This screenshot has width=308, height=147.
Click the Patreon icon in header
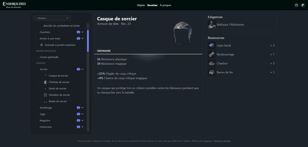(x=303, y=5)
